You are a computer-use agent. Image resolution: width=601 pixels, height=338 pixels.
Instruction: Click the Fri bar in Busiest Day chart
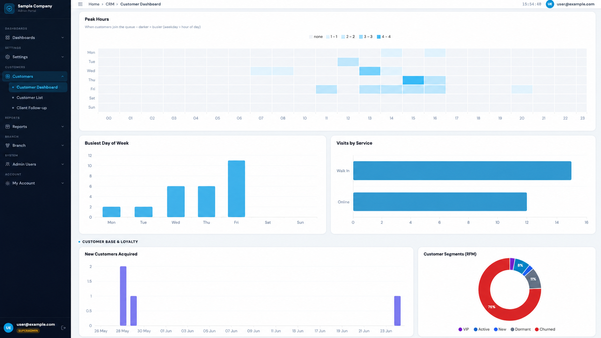click(x=236, y=189)
